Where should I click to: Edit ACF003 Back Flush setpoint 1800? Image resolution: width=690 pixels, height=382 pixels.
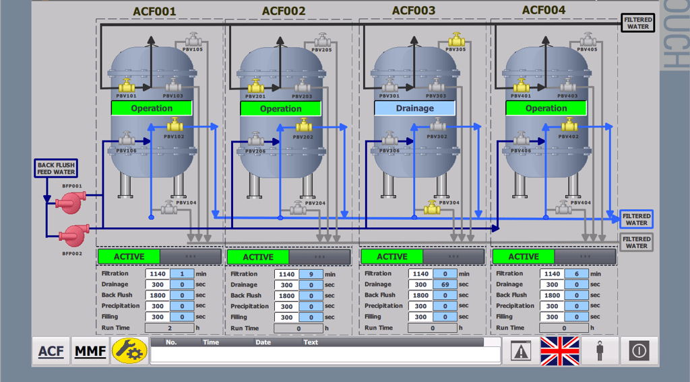[420, 295]
